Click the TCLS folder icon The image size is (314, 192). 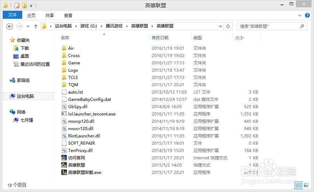tap(64, 78)
